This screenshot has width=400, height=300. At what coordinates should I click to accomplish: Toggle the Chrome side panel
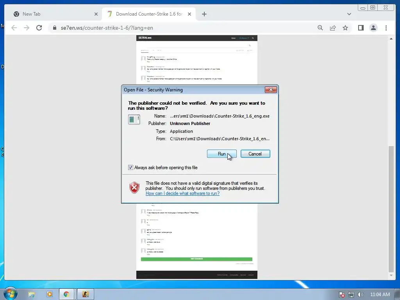coord(361,28)
